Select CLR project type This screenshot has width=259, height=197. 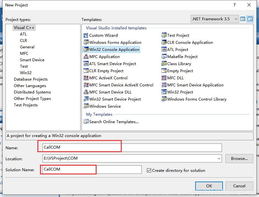click(24, 41)
